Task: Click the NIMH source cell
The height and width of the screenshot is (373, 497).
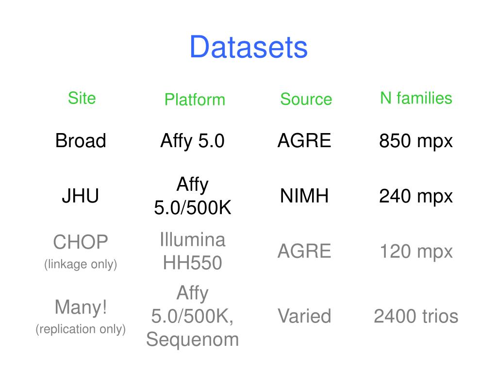Action: click(304, 196)
